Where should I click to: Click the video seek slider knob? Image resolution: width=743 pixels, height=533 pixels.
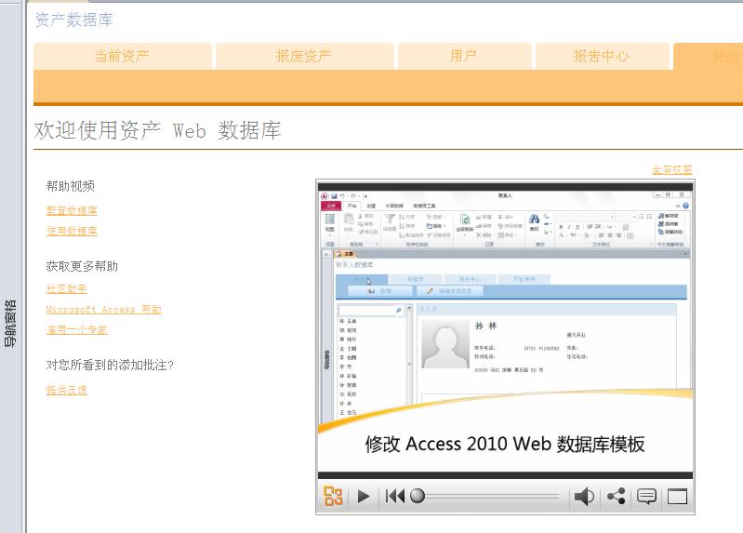418,496
